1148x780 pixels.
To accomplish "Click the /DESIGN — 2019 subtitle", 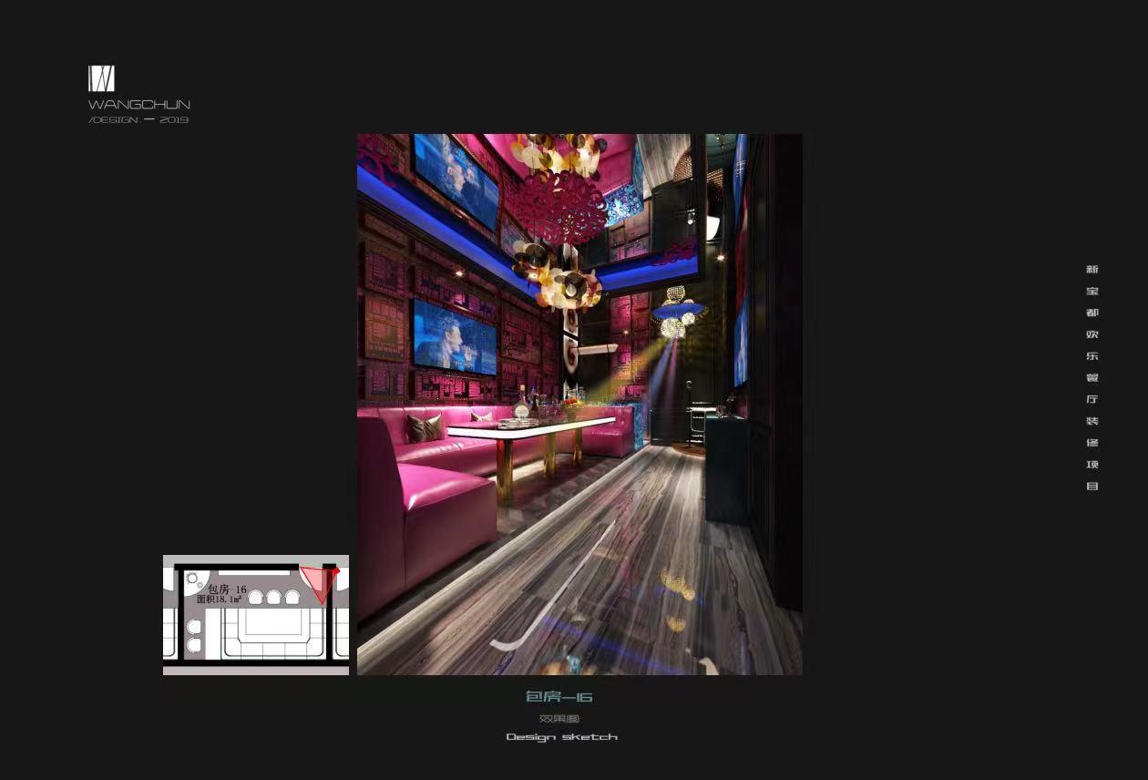I will pos(138,120).
